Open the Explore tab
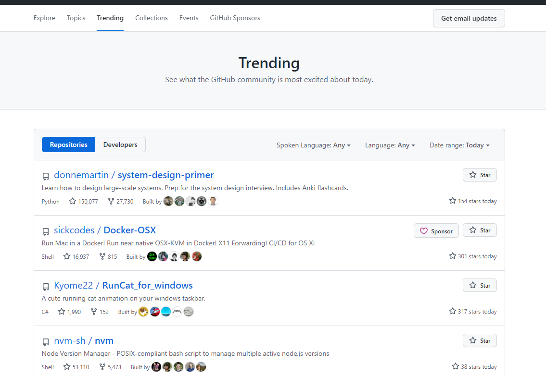Viewport: 546px width, 375px height. [44, 18]
